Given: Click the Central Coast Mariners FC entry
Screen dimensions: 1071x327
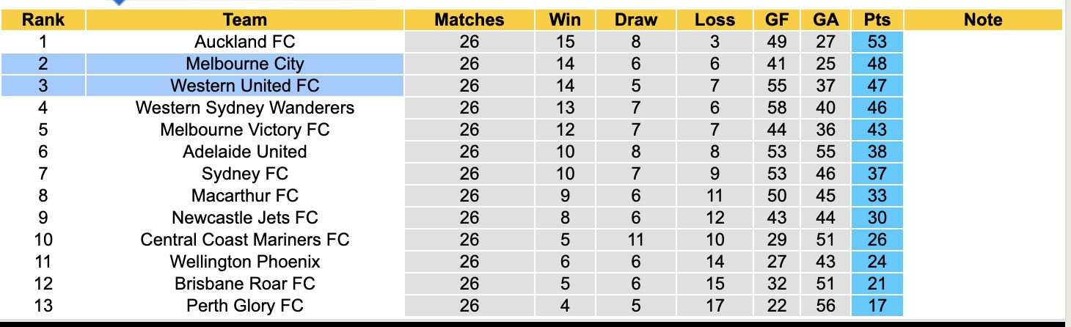Looking at the screenshot, I should (x=245, y=240).
